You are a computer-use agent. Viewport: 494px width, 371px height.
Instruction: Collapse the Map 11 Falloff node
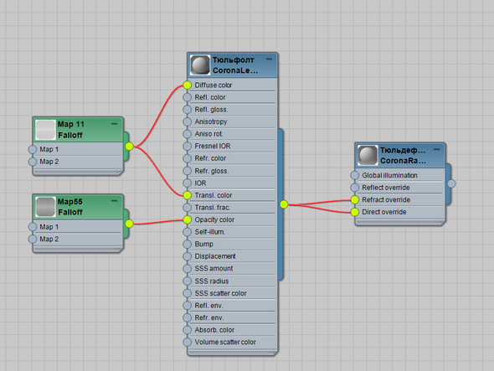[x=115, y=124]
